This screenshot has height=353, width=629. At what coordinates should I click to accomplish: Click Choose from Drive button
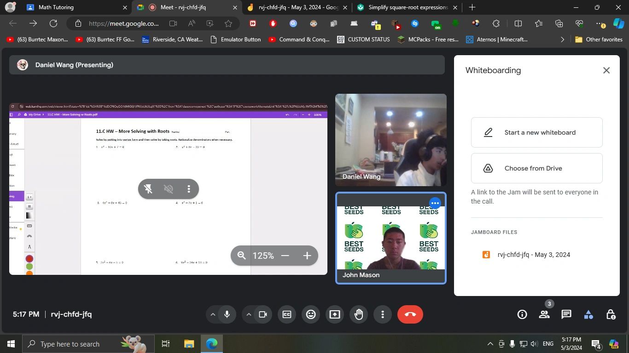[x=536, y=168]
